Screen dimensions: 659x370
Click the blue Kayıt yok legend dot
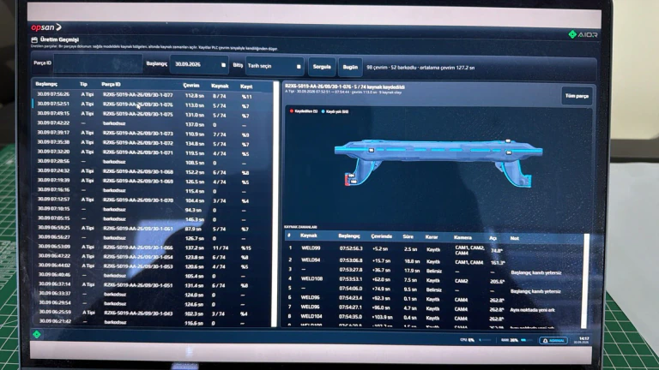[x=323, y=111]
